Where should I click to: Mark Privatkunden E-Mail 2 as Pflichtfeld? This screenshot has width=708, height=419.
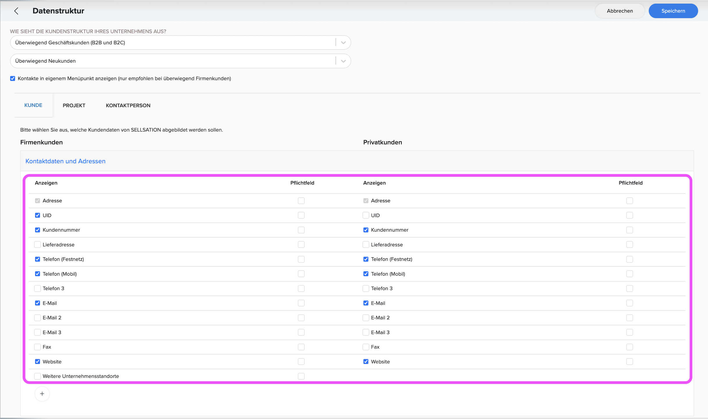pos(630,318)
